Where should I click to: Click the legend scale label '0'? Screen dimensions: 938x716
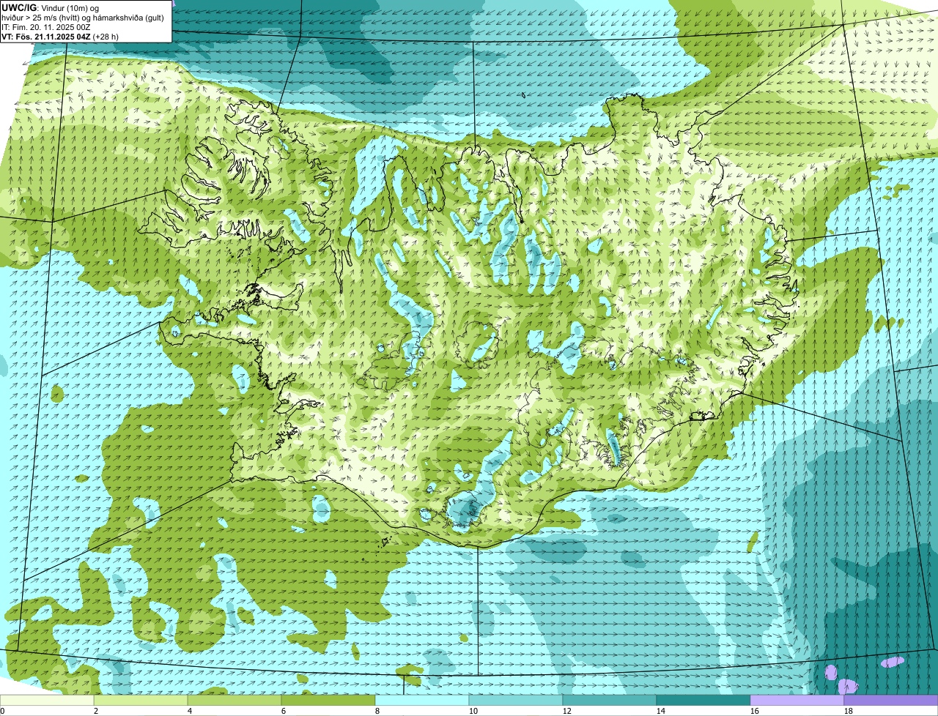click(x=2, y=711)
